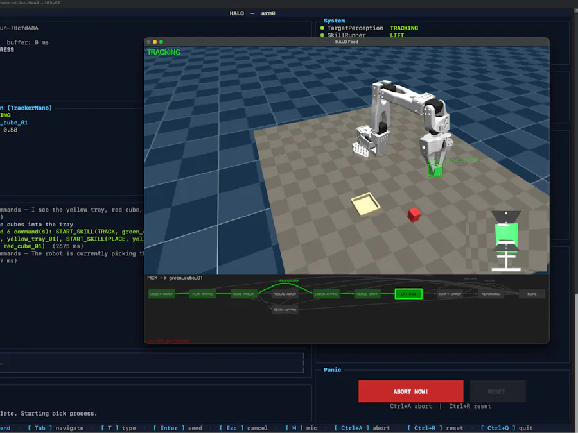The height and width of the screenshot is (433, 578).
Task: Expand the System panel header
Action: click(334, 21)
